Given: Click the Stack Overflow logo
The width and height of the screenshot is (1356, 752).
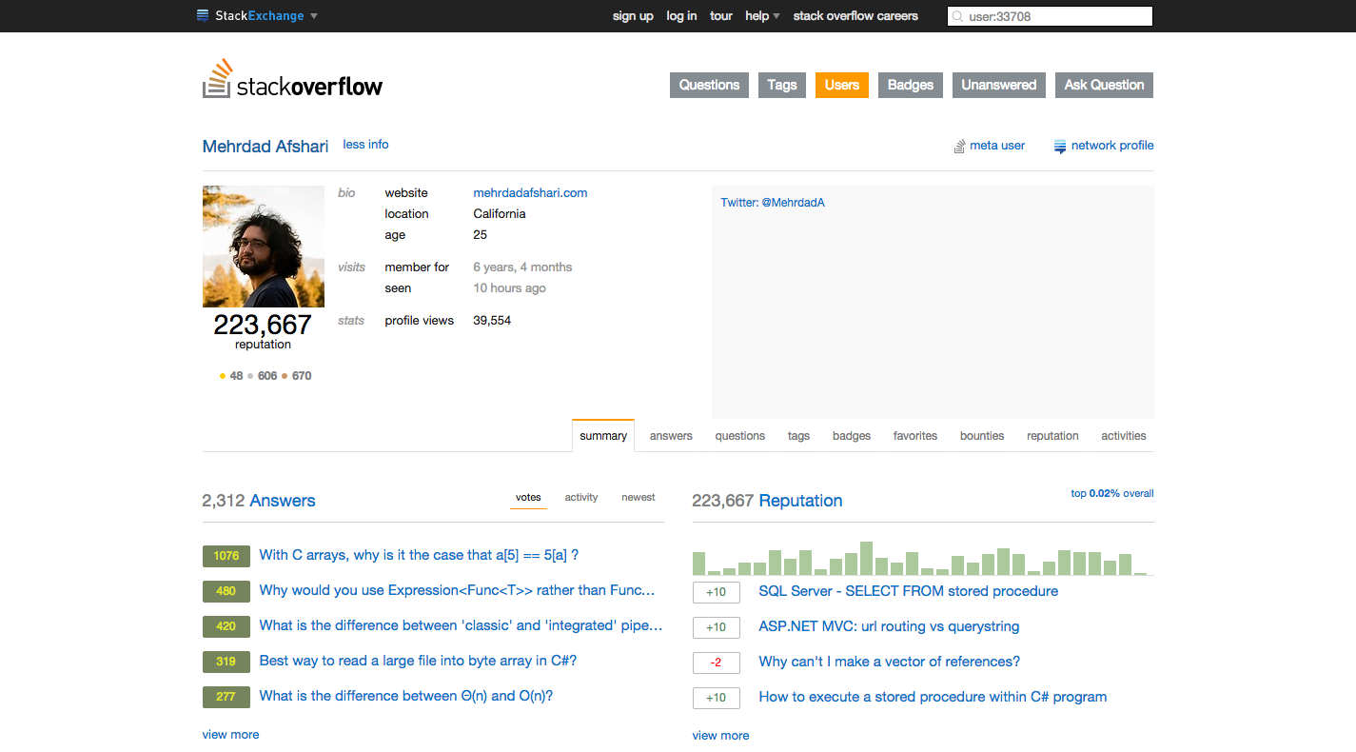Looking at the screenshot, I should tap(292, 80).
